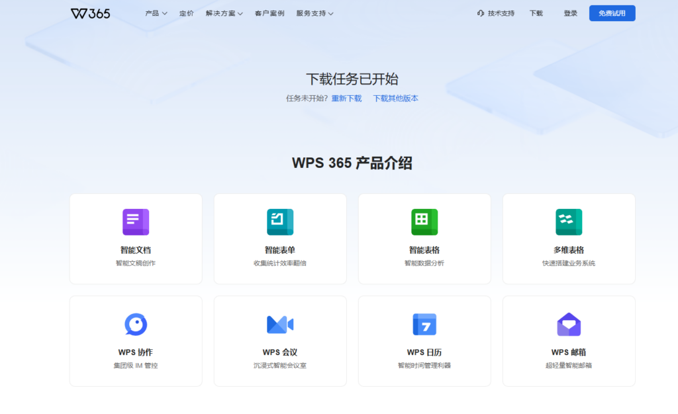
Task: Select the 智能表格 icon
Action: coord(424,222)
